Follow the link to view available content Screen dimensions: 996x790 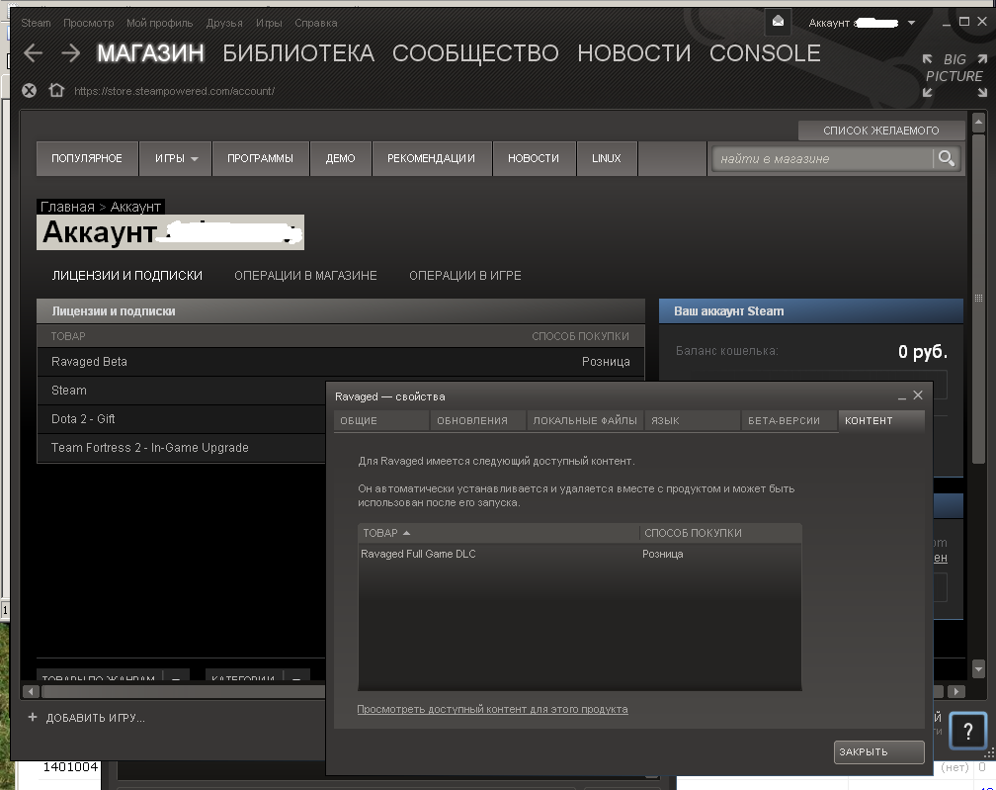pos(492,709)
